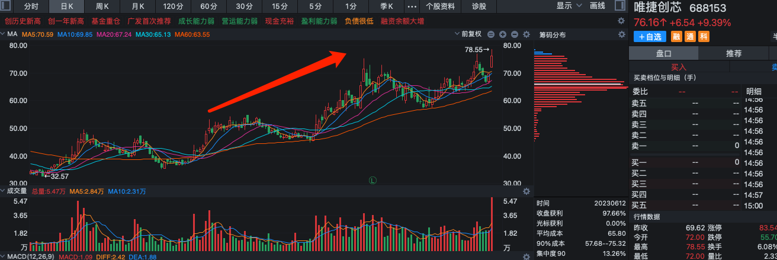Screen dimensions: 777x260
Task: Click the orange 融 margin badge
Action: [x=676, y=37]
